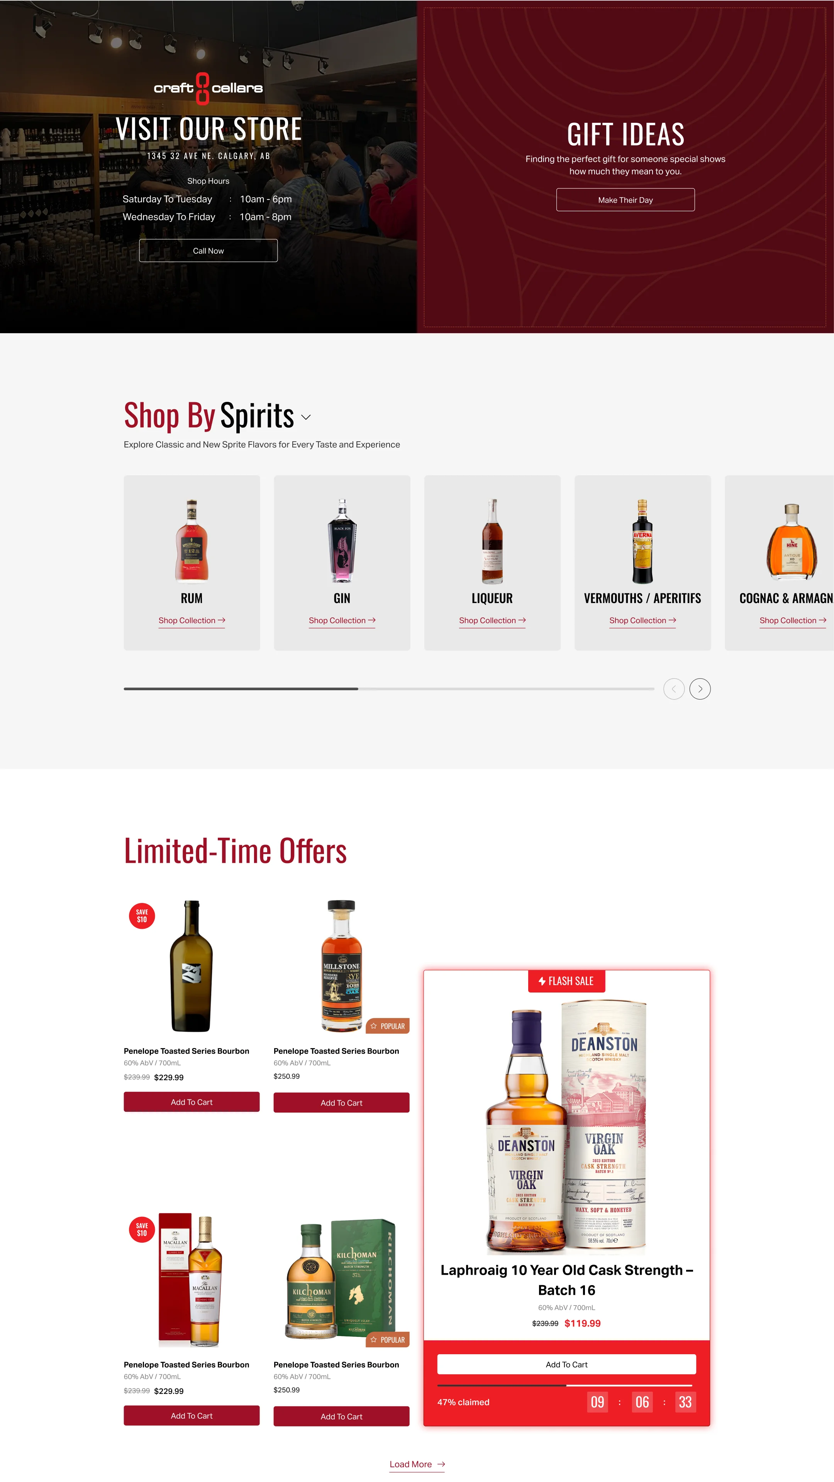Click the Popular star badge on Millstone bottle
The width and height of the screenshot is (834, 1482).
pos(387,1026)
